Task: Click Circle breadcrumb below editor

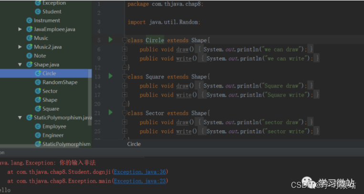Action: click(134, 144)
